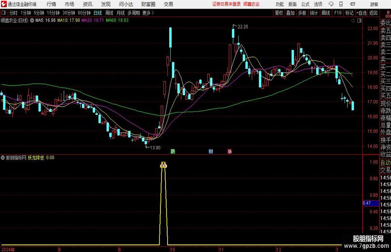
Task: Click the 13.90 low price label
Action: click(x=155, y=148)
